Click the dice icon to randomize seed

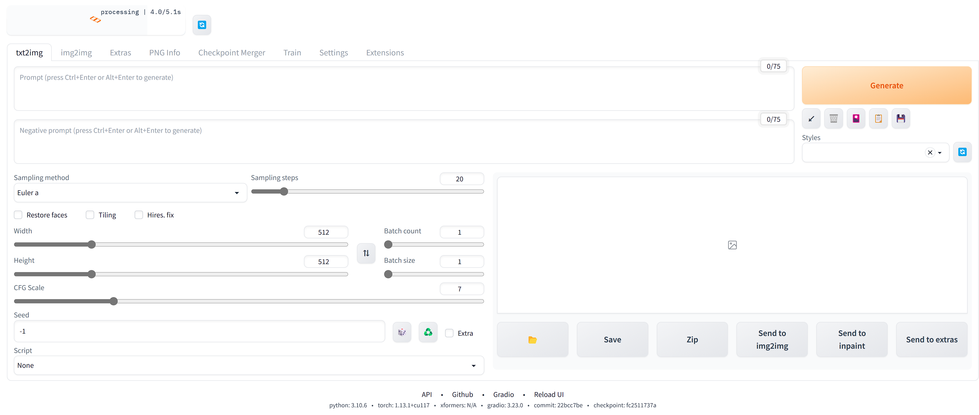(402, 333)
